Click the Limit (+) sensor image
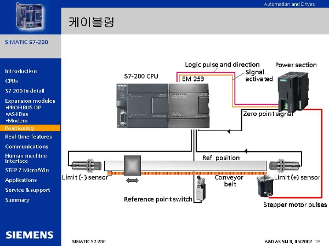 tap(284, 166)
